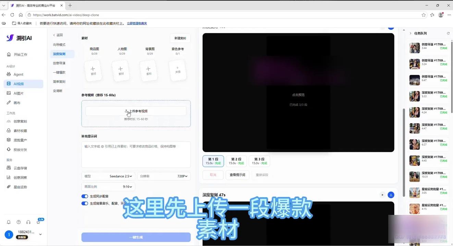The image size is (453, 246).
Task: Click the star icon with 5.2k badge
Action: [x=38, y=222]
